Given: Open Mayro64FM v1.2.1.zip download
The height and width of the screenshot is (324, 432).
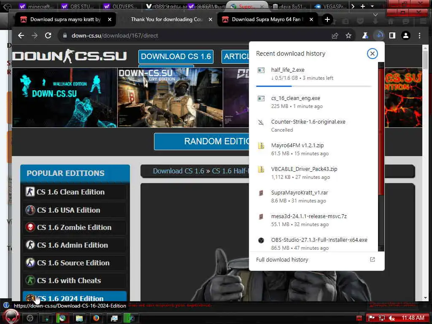Looking at the screenshot, I should click(313, 149).
